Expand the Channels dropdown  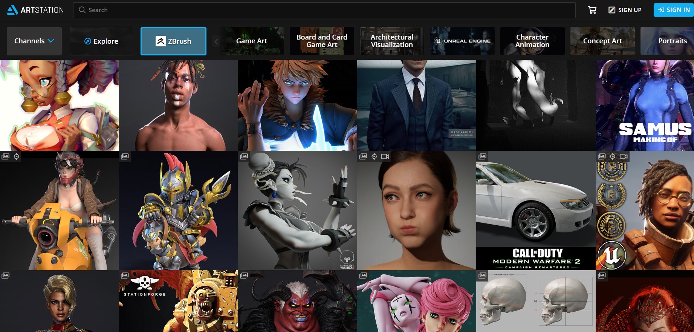[x=34, y=41]
